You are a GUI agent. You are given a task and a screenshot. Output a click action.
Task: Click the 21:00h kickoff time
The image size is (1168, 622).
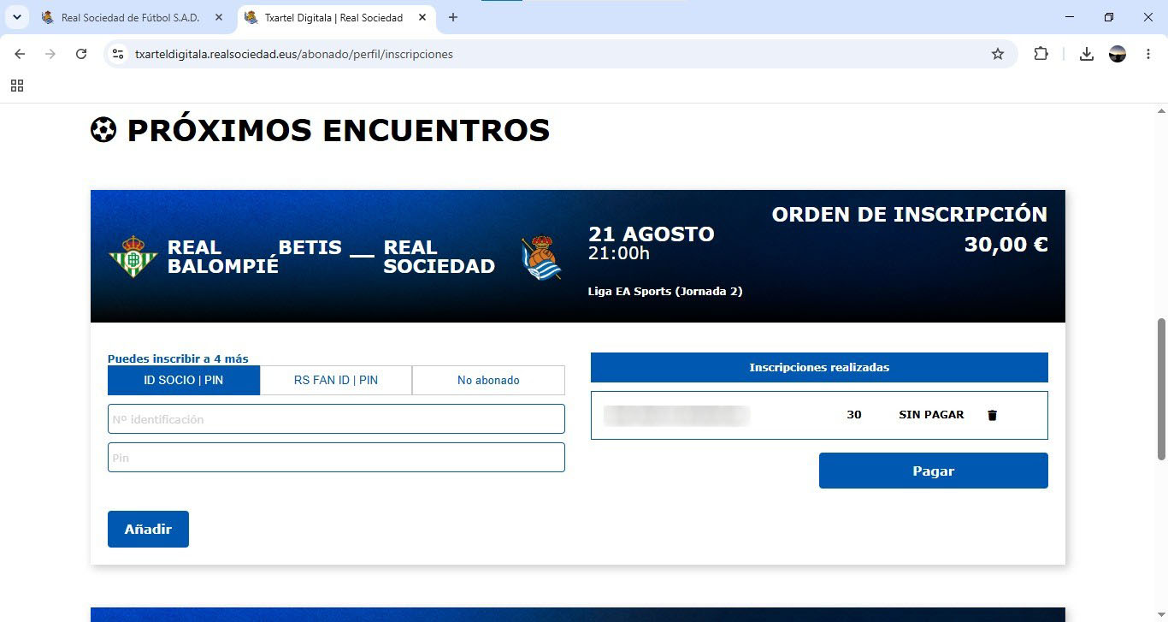coord(619,253)
